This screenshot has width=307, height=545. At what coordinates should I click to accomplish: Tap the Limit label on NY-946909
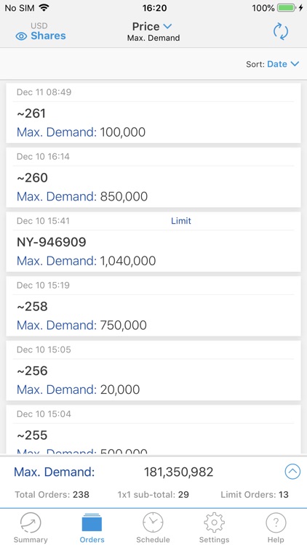point(181,221)
